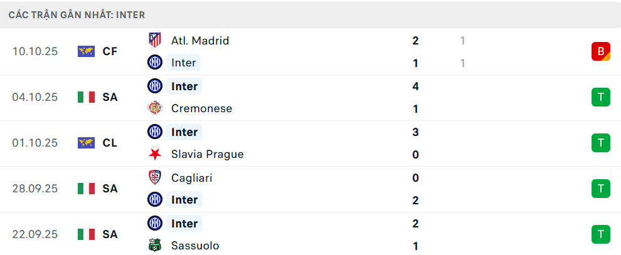Image resolution: width=621 pixels, height=255 pixels.
Task: Open the Slavia Prague team link
Action: coord(207,154)
